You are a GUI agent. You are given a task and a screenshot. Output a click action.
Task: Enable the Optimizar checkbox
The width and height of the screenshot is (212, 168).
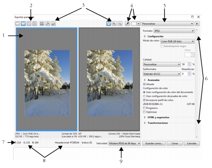point(144,112)
